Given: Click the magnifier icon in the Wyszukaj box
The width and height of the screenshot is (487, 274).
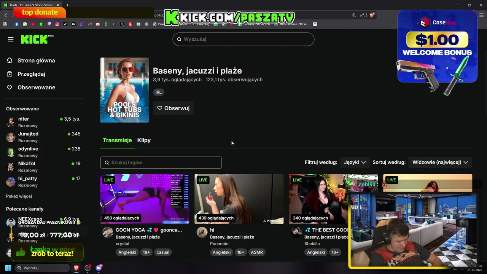Looking at the screenshot, I should pos(179,39).
